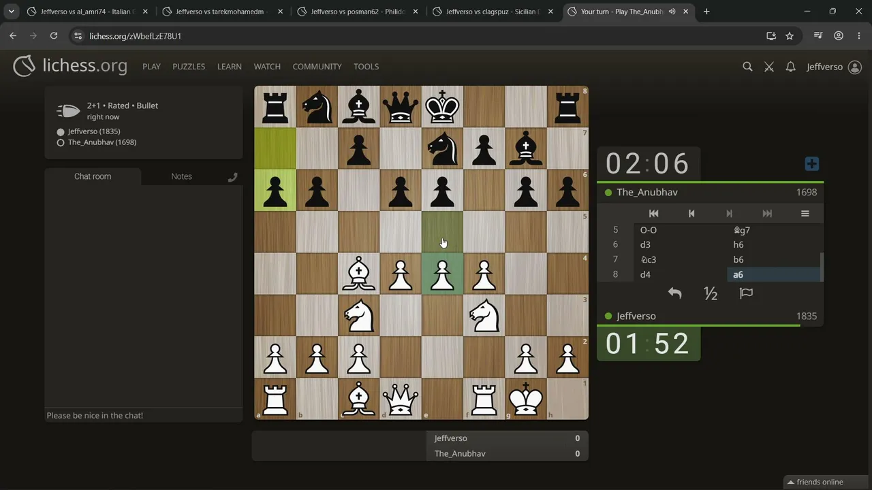The width and height of the screenshot is (872, 490).
Task: Open the COMMUNITY menu
Action: pyautogui.click(x=317, y=67)
